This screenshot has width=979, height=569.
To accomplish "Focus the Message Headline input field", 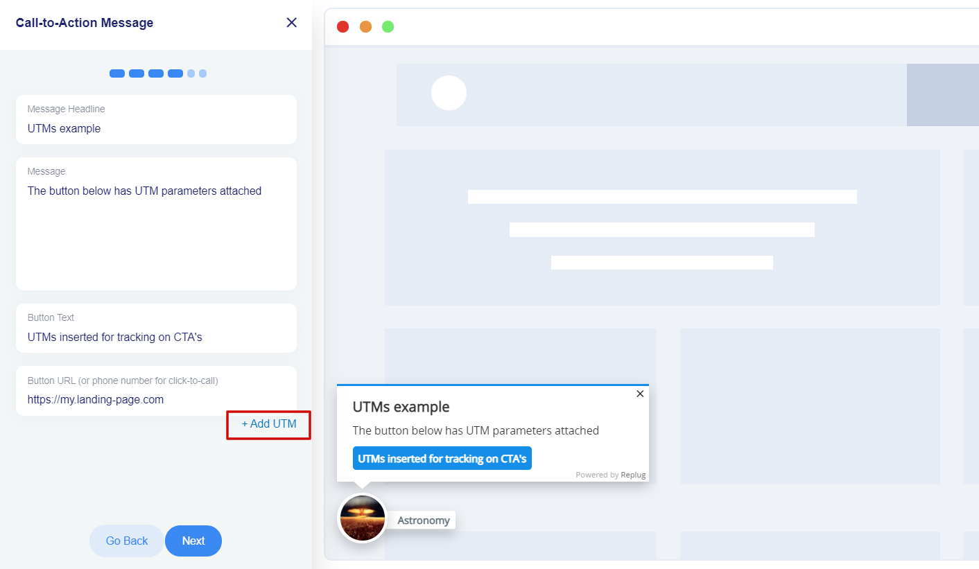I will coord(156,128).
